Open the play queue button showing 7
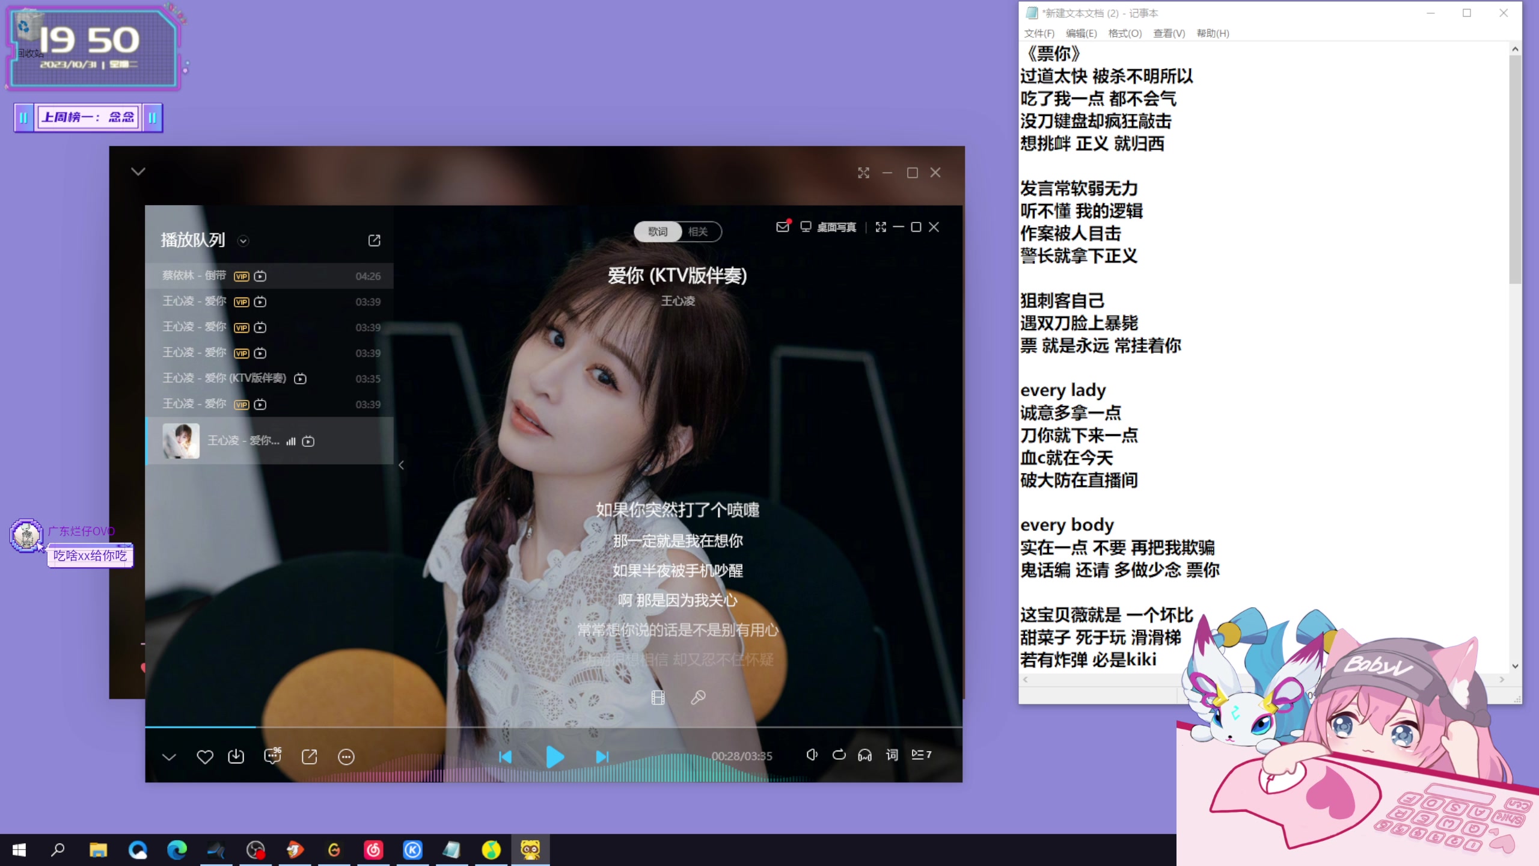This screenshot has height=866, width=1539. click(x=921, y=755)
